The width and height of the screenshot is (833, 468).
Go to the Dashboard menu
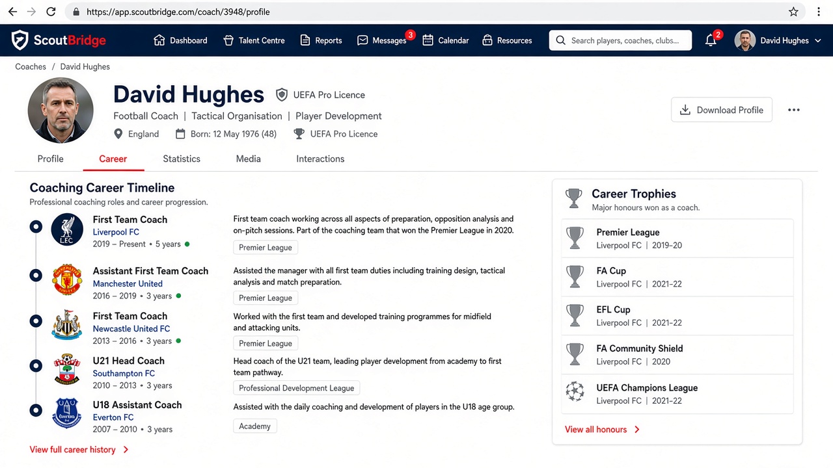(x=180, y=40)
